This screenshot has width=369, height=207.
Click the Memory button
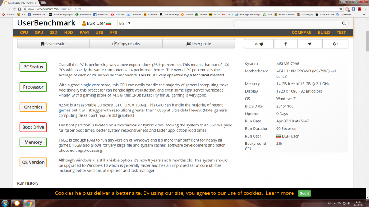click(x=33, y=142)
